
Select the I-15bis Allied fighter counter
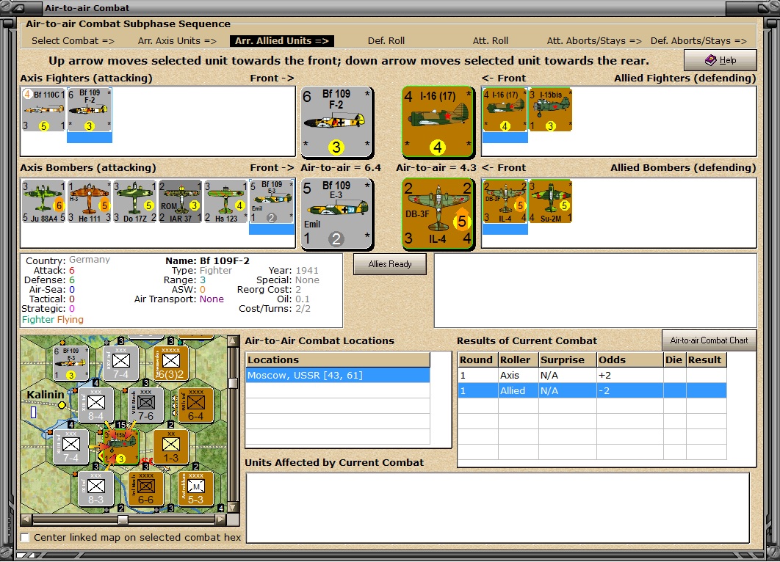pos(550,110)
